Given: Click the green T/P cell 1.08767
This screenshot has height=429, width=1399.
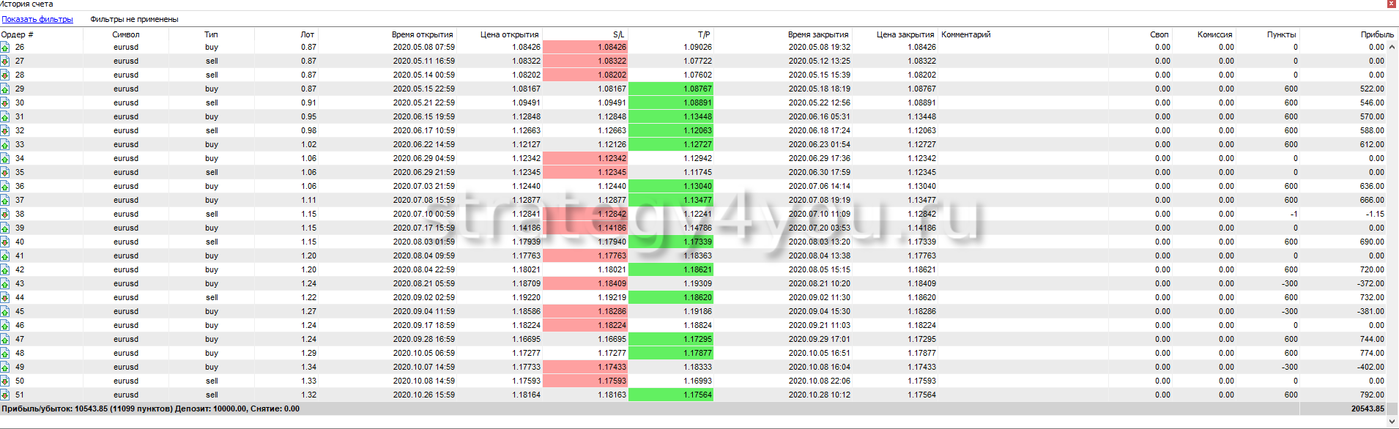Looking at the screenshot, I should coord(670,89).
